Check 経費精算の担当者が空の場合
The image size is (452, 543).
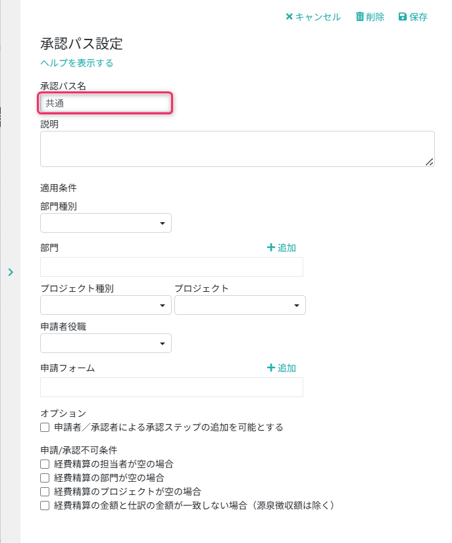(45, 464)
